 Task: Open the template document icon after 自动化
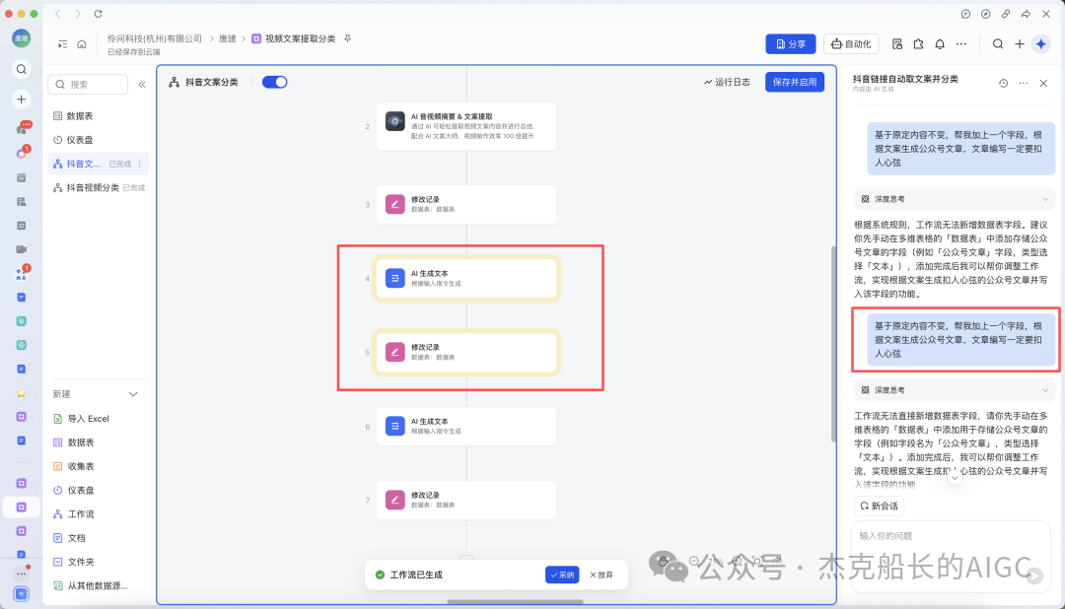pos(897,44)
